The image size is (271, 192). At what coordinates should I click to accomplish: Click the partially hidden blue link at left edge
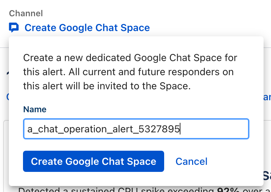(7, 97)
